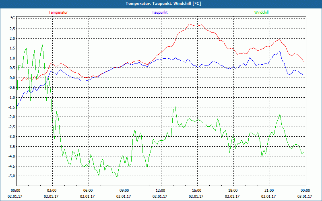Viewport: 322px width, 201px height.
Task: Click the green windchill minimum near 08:20
Action: click(117, 177)
